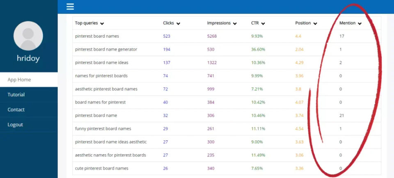Screen dimensions: 394x178
Task: Select query 'pinterest board name ideas aesthetic'
Action: (x=111, y=142)
